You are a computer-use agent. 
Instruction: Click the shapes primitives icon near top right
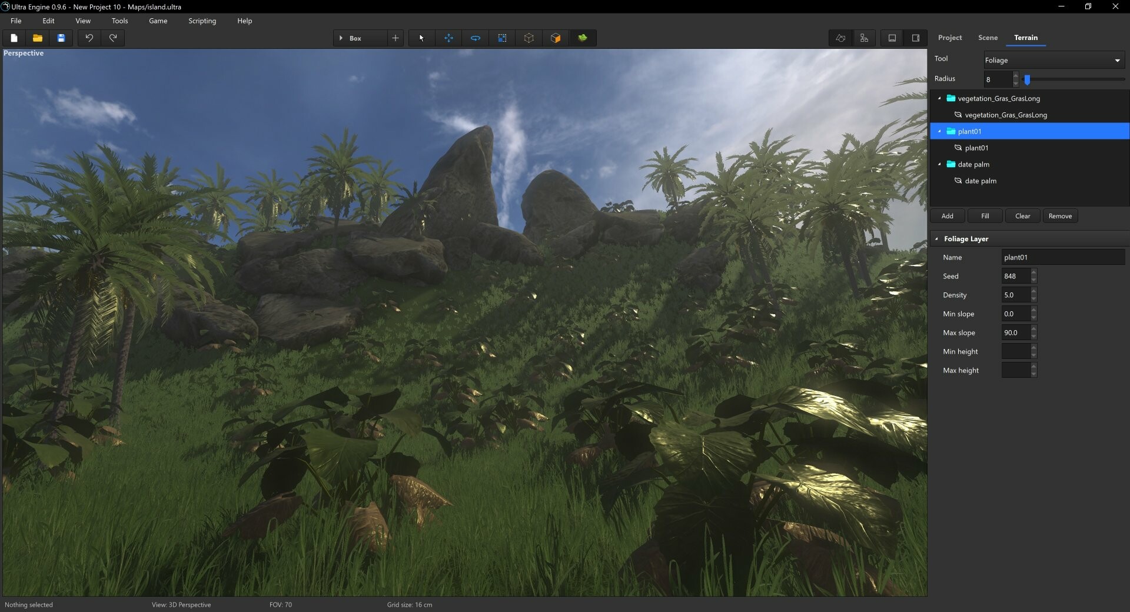pyautogui.click(x=840, y=38)
